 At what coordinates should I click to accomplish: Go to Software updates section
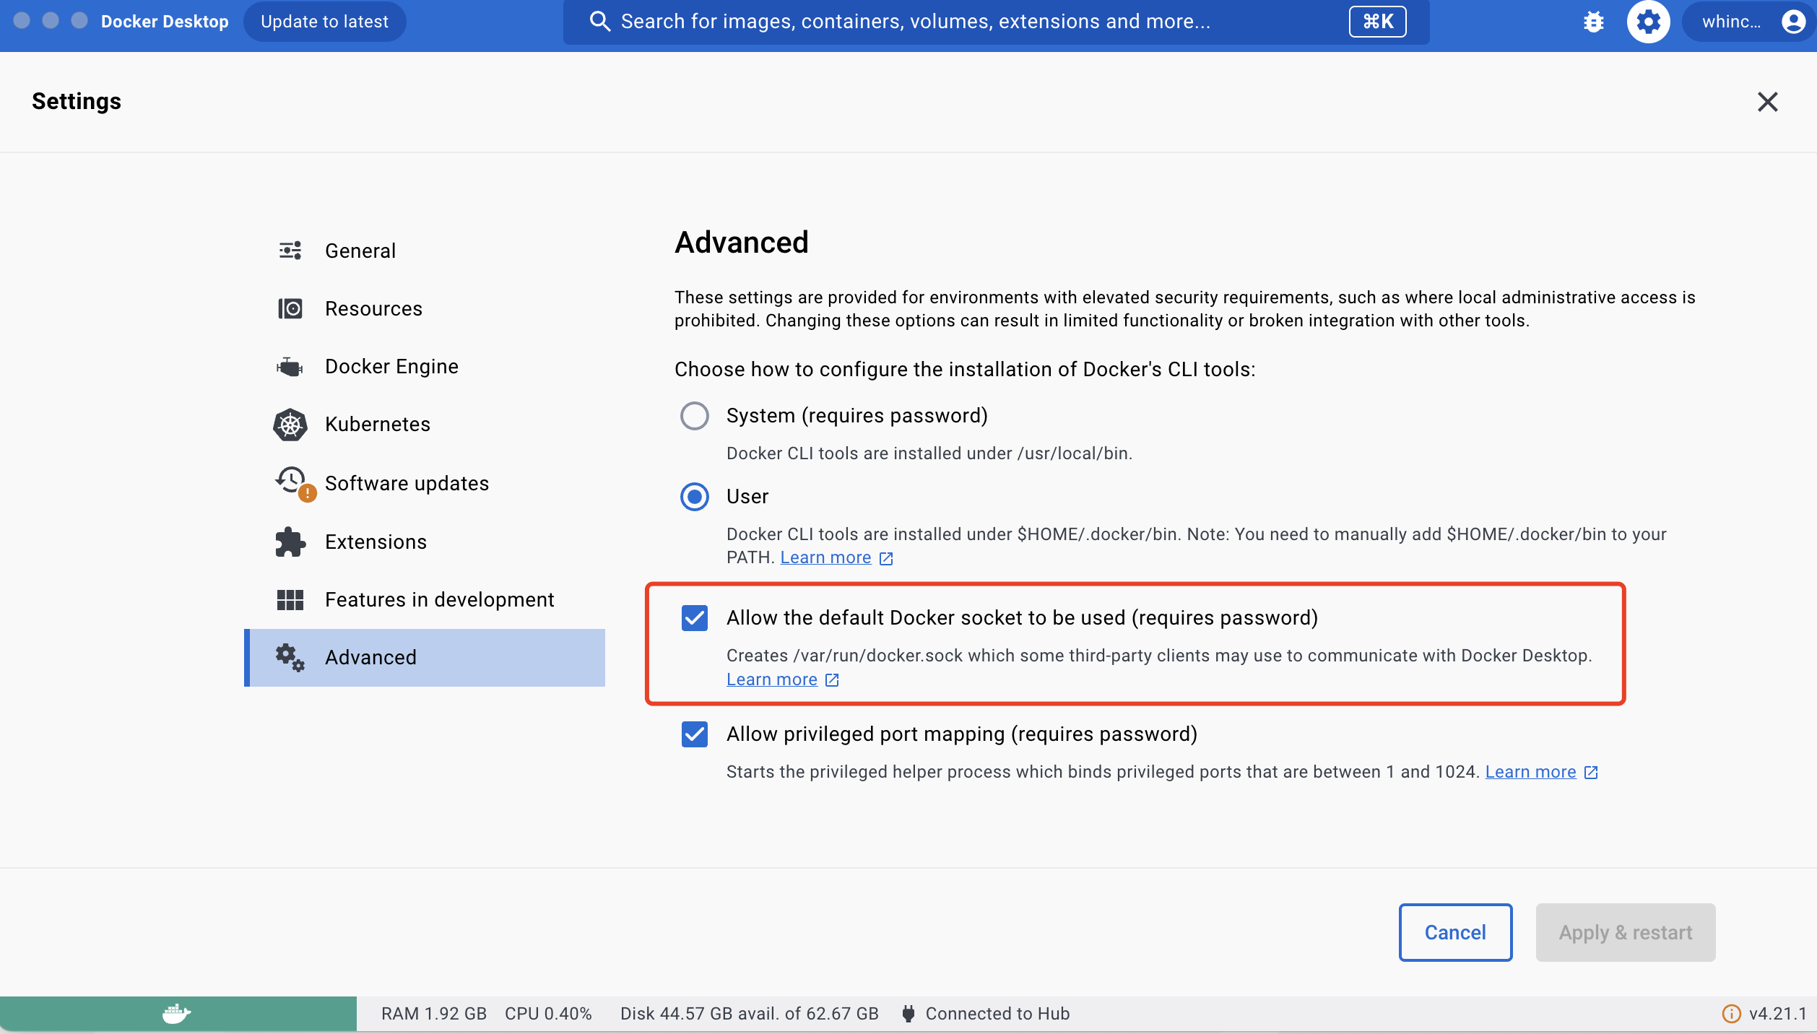(x=406, y=483)
